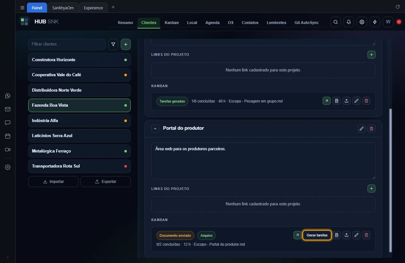
Task: Collapse the left sidebar arrow
Action: click(8, 257)
